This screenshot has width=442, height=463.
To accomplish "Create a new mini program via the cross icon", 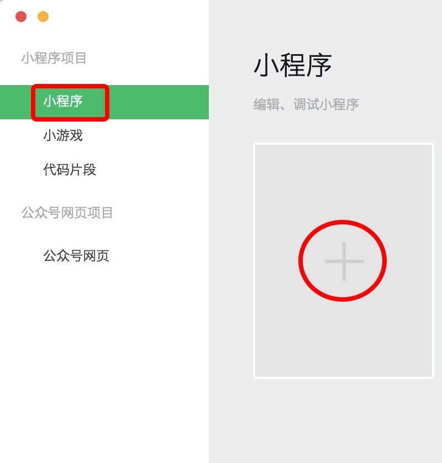I will pos(344,261).
